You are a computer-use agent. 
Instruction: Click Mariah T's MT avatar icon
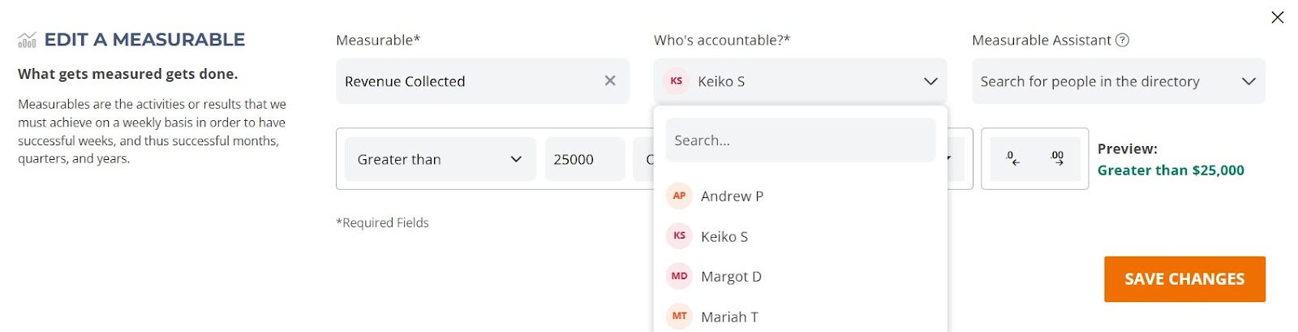(679, 317)
